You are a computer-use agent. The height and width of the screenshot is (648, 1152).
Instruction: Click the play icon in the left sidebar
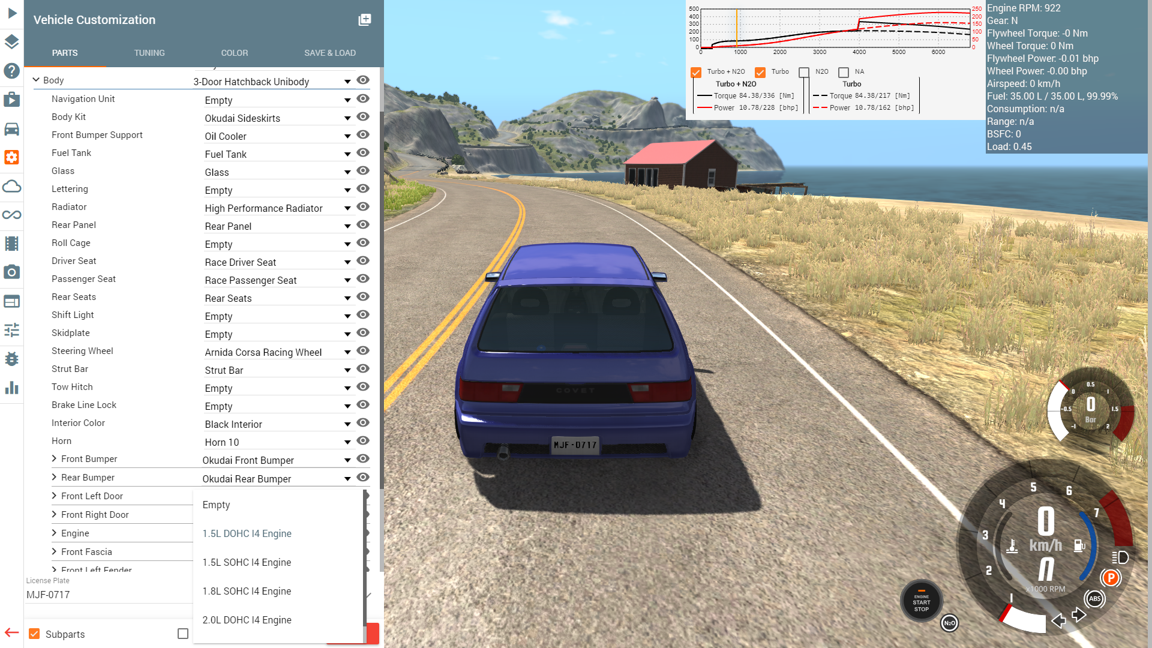(12, 13)
